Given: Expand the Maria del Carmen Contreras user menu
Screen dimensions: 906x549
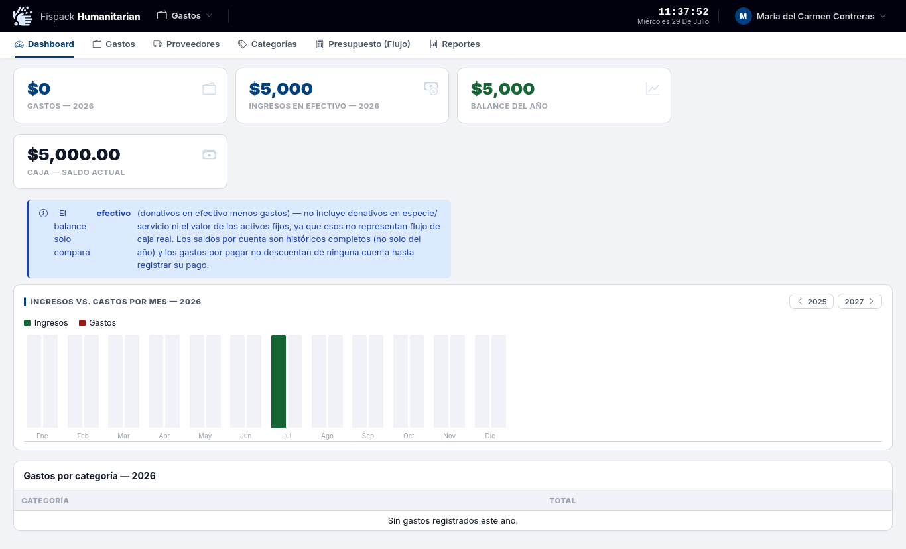Looking at the screenshot, I should point(811,16).
